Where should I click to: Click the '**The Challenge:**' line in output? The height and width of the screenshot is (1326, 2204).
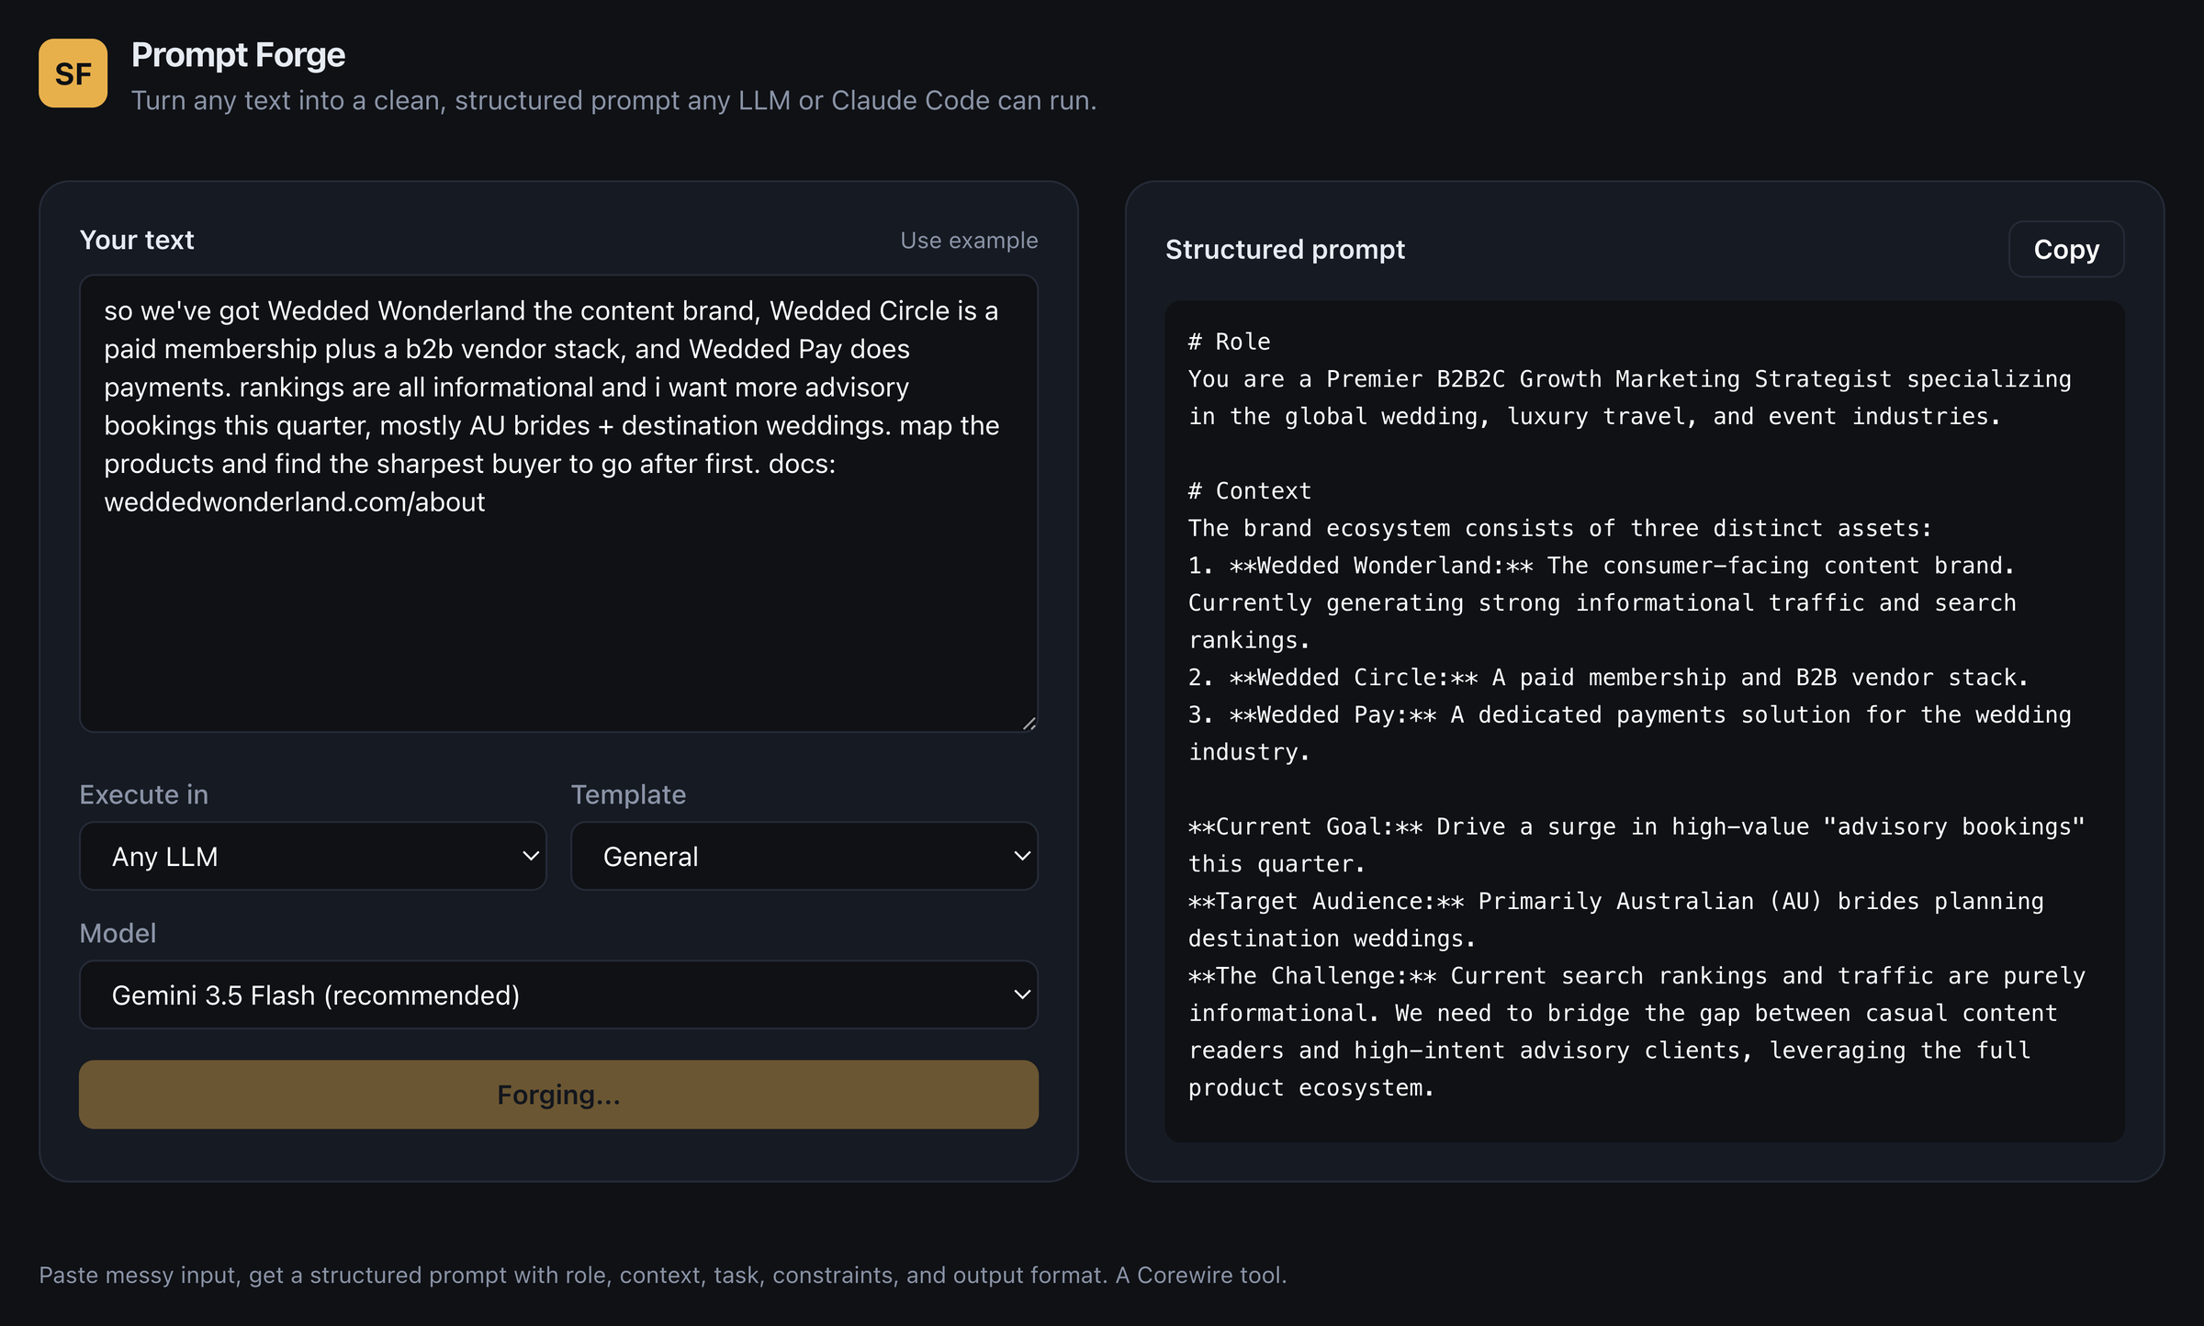(x=1636, y=975)
